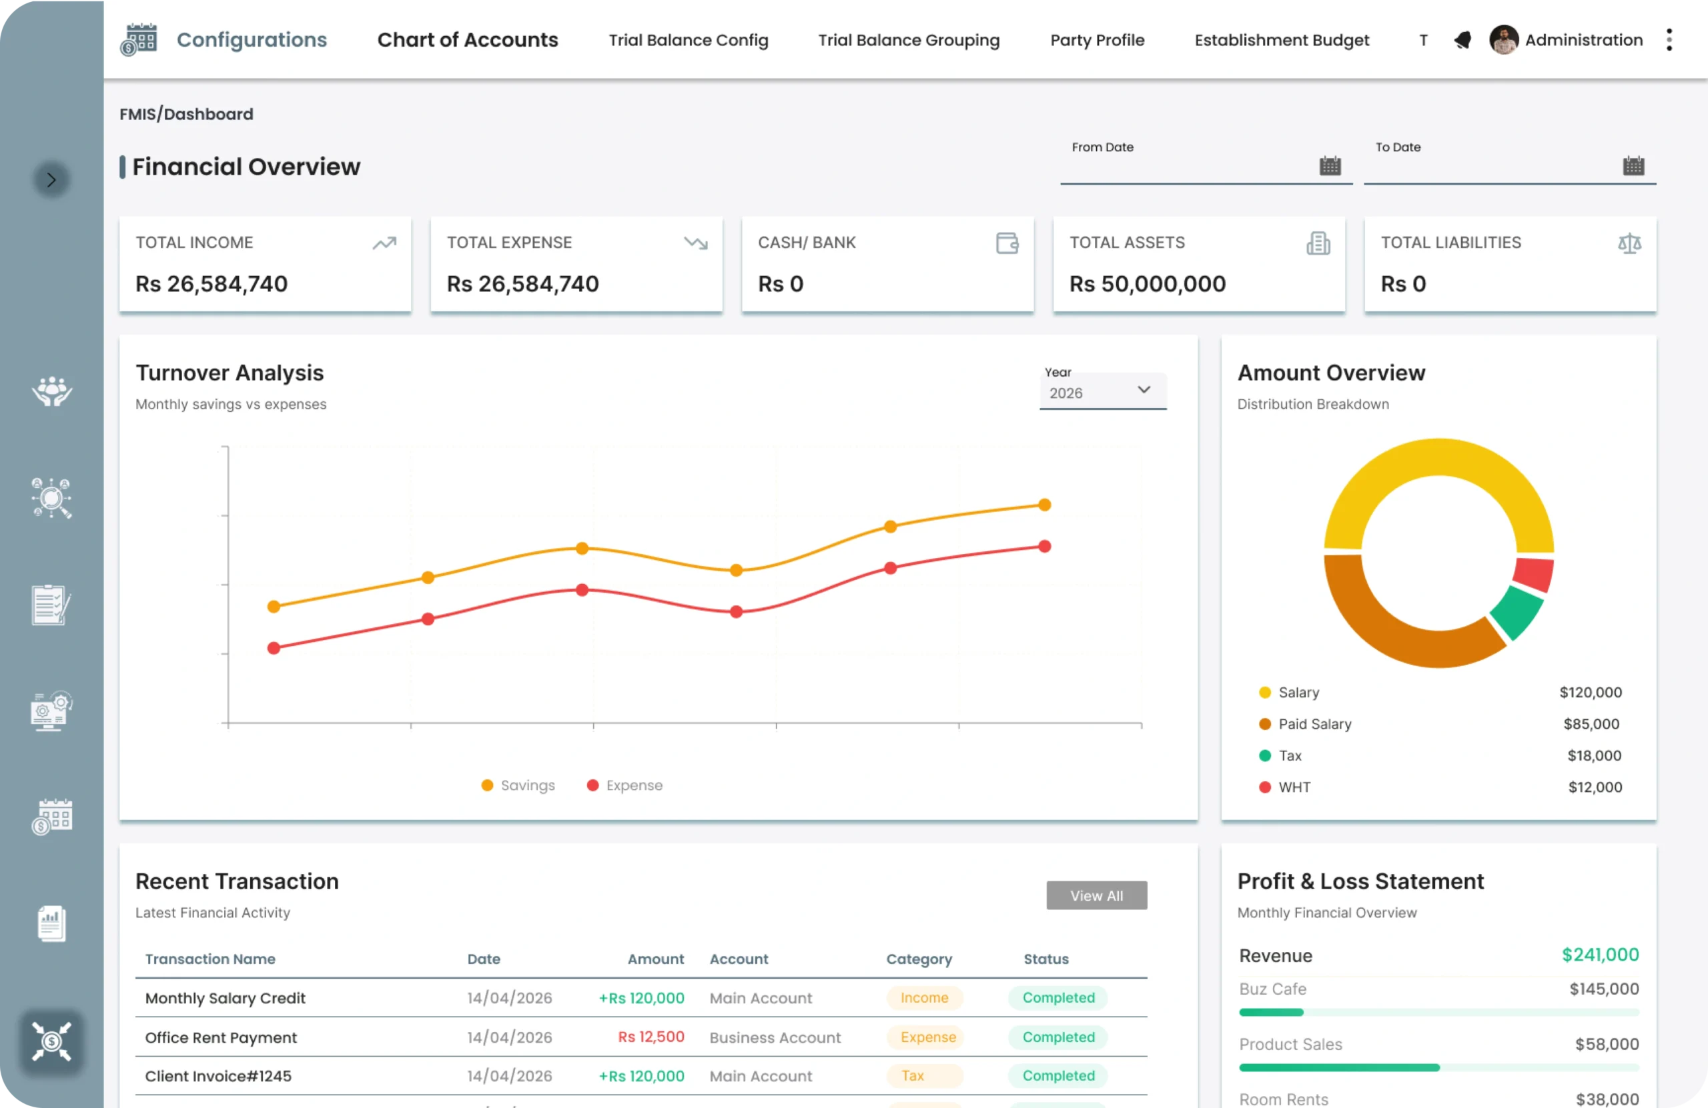Click the Income category badge
This screenshot has width=1708, height=1108.
pos(924,997)
